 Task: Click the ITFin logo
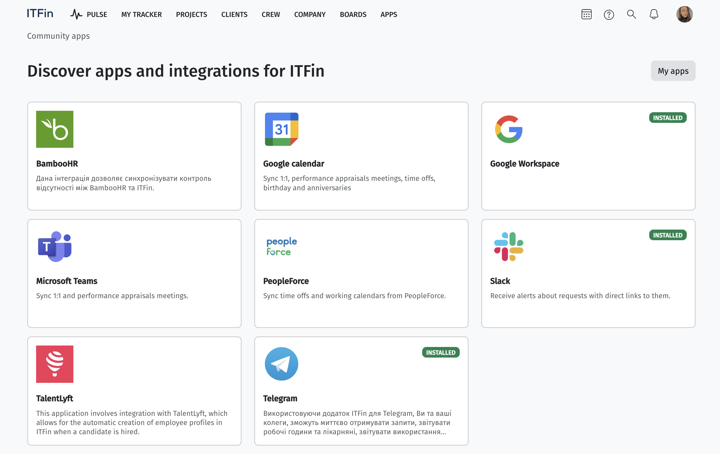(40, 14)
